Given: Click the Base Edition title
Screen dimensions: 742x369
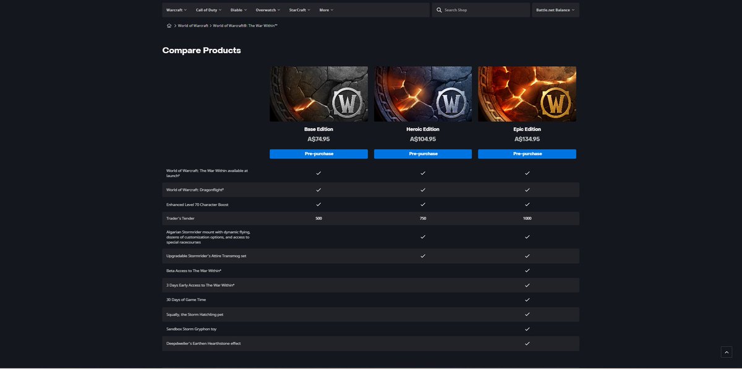Looking at the screenshot, I should [318, 129].
